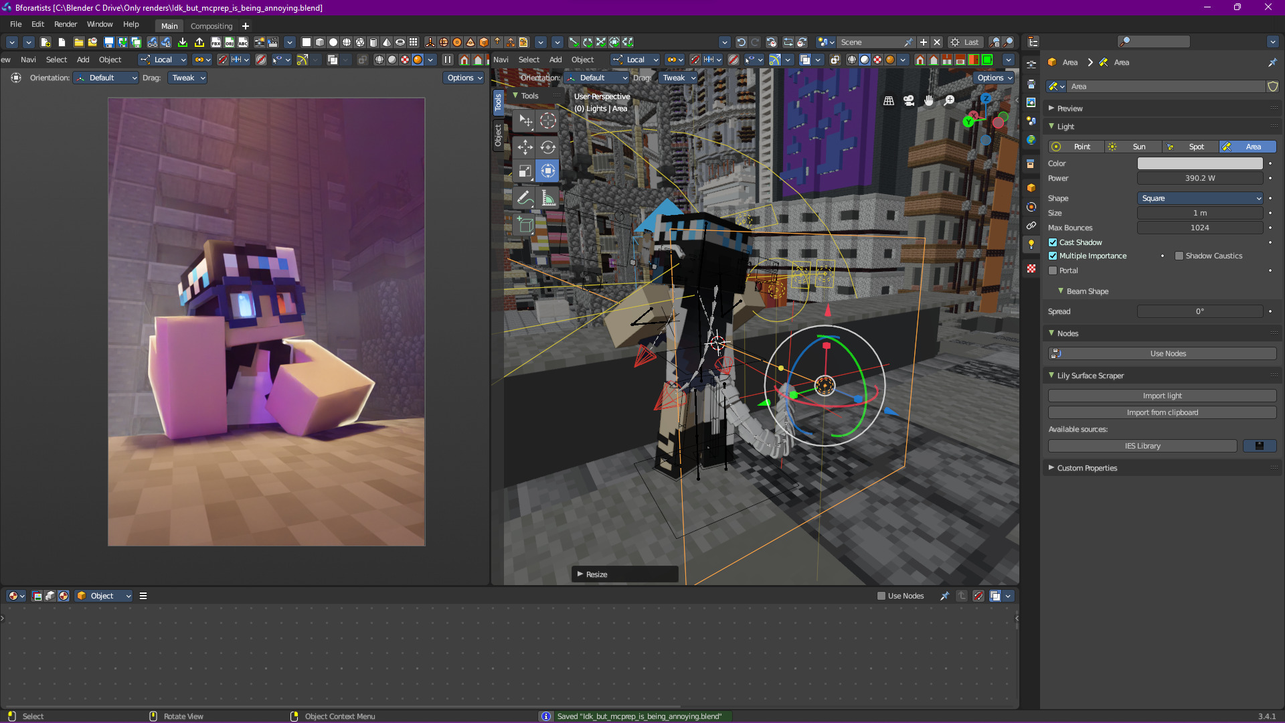Switch to the Compositing workspace tab
This screenshot has height=723, width=1285.
[211, 26]
